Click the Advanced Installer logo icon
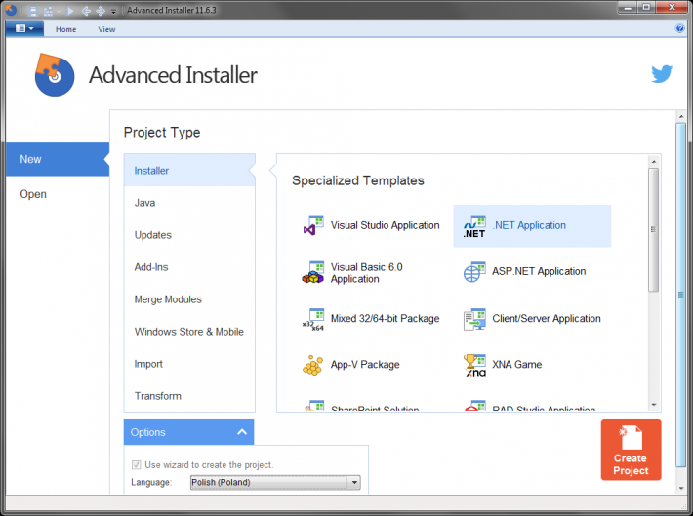Viewport: 693px width, 516px height. point(55,75)
